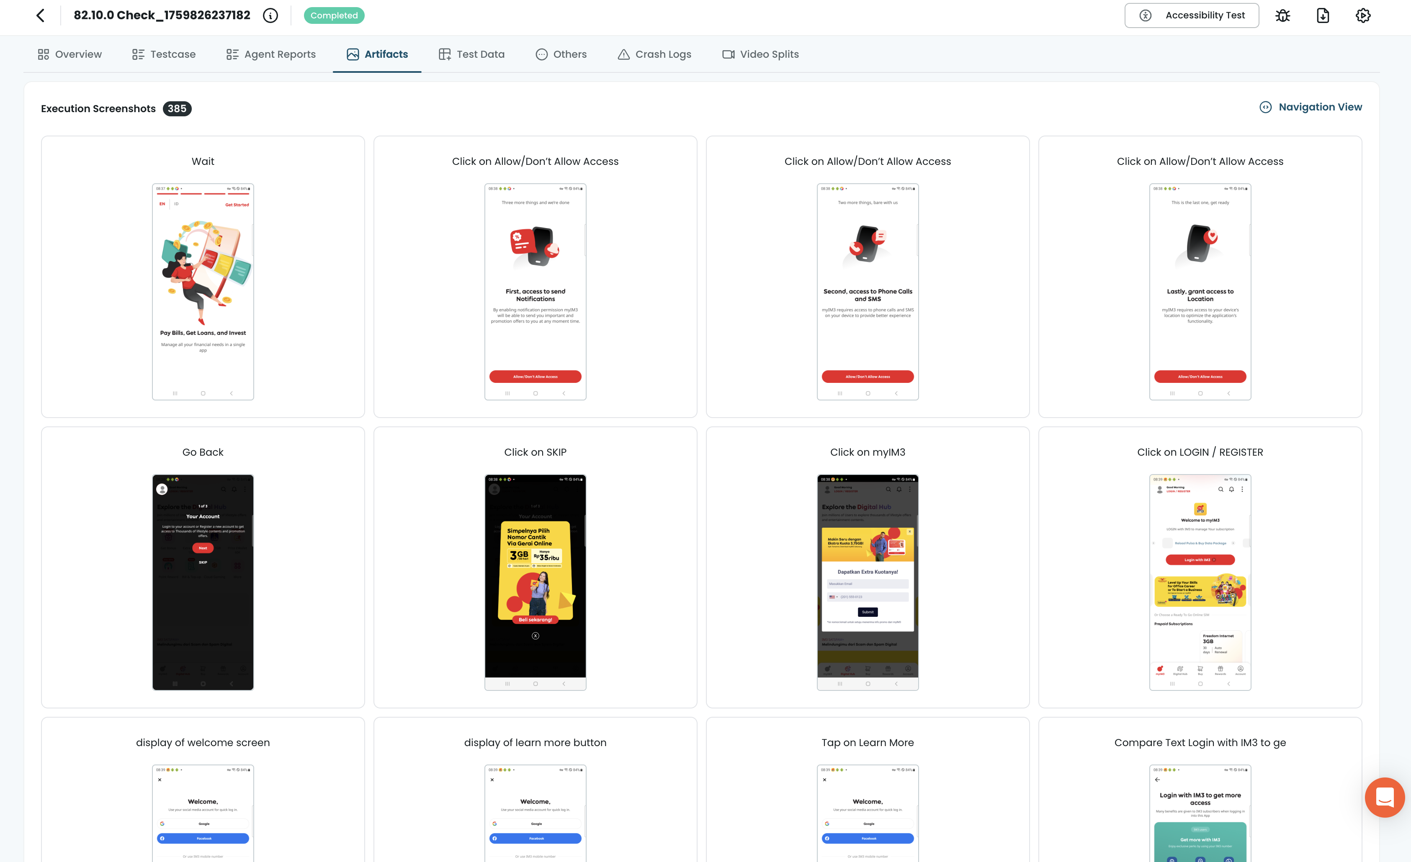Switch to Navigation View
This screenshot has height=862, width=1411.
pyautogui.click(x=1310, y=107)
